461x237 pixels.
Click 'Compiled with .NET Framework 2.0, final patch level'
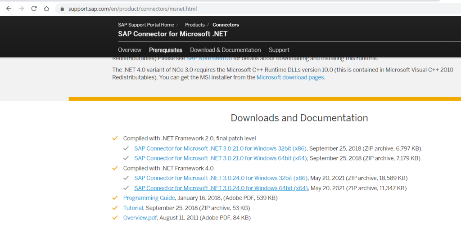[x=190, y=139]
